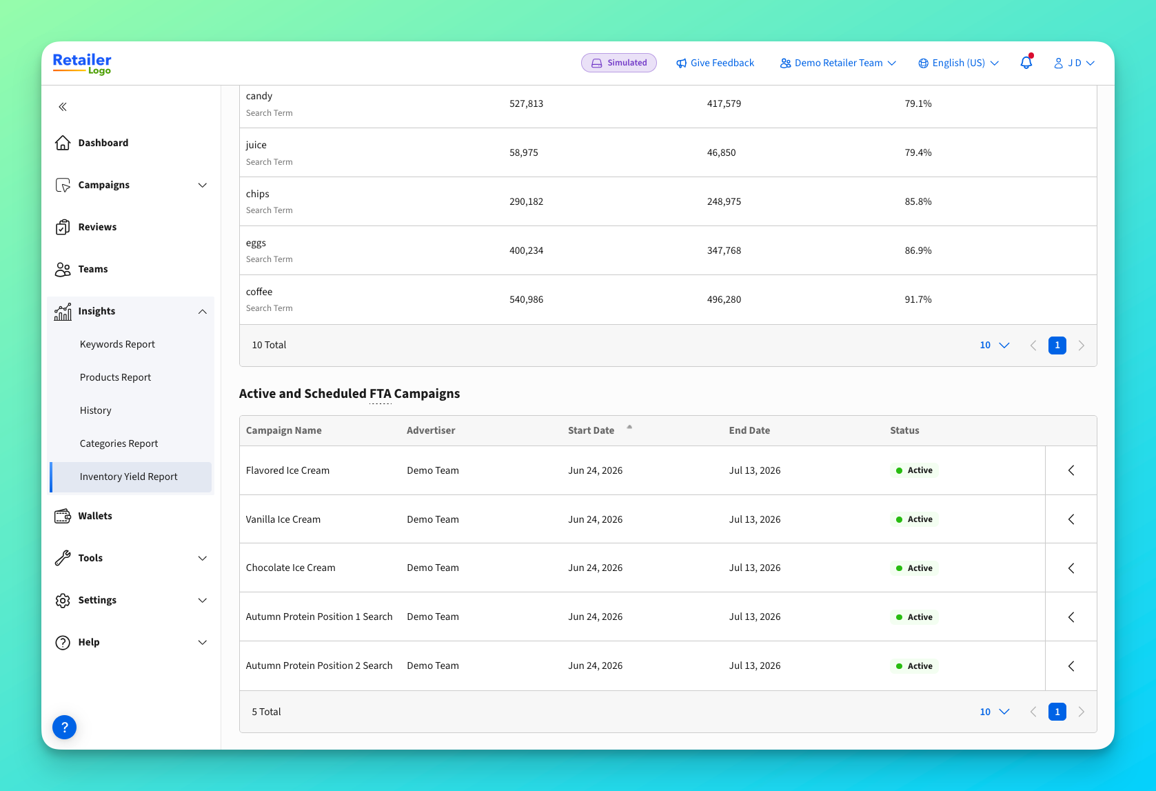Click the Give Feedback megaphone icon
This screenshot has height=791, width=1156.
click(x=681, y=63)
